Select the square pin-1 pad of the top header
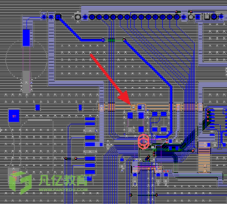 click(x=58, y=17)
